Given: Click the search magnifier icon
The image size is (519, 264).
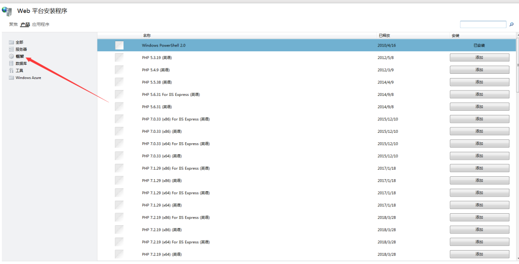Looking at the screenshot, I should point(511,24).
